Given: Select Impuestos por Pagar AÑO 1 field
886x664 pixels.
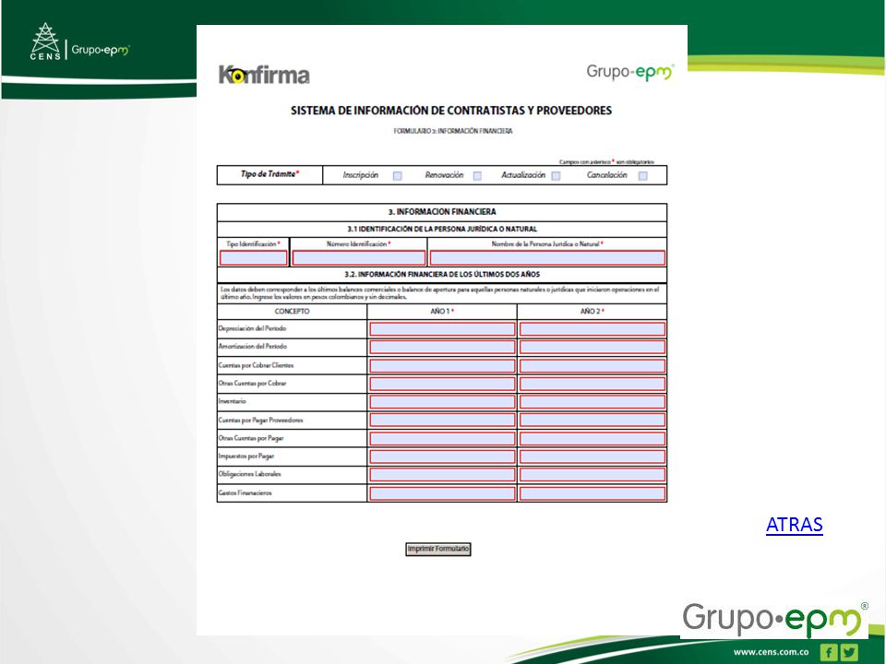Looking at the screenshot, I should pyautogui.click(x=442, y=456).
